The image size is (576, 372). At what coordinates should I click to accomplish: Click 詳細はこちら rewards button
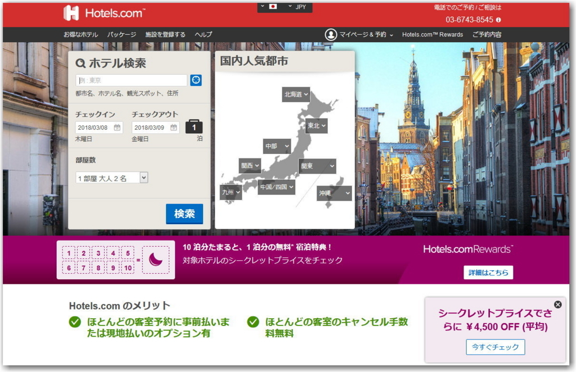[488, 273]
